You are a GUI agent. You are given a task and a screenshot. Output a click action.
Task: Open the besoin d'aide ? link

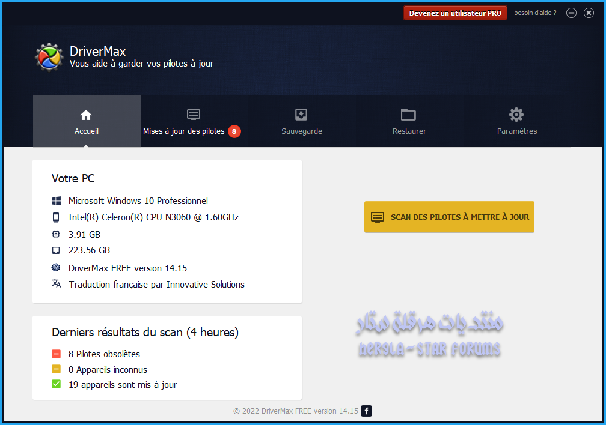click(535, 13)
